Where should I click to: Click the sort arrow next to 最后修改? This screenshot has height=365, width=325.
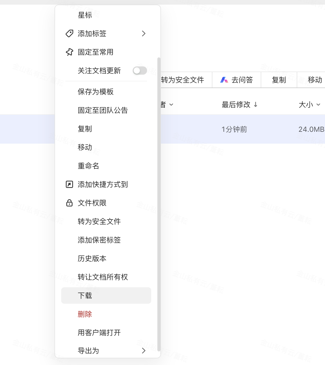pos(256,105)
